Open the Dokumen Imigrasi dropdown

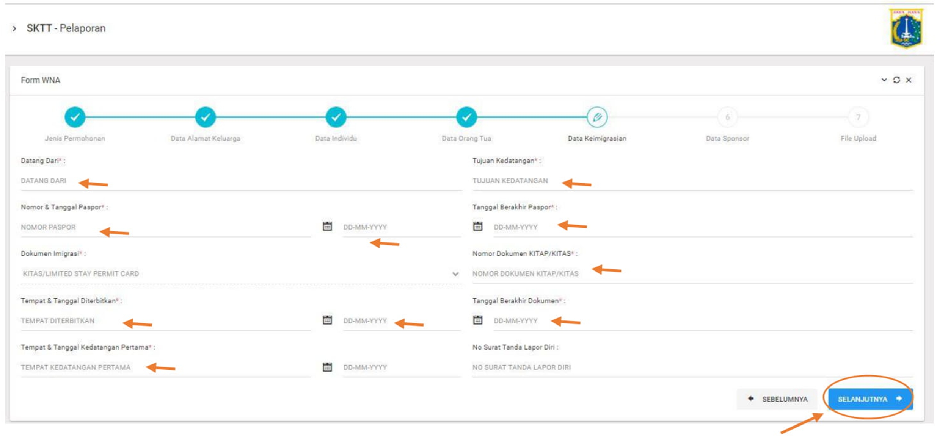tap(240, 273)
